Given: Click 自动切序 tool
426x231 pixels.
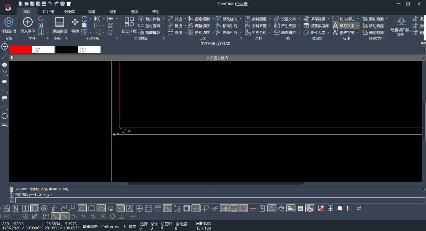Looking at the screenshot, I should [x=199, y=33].
